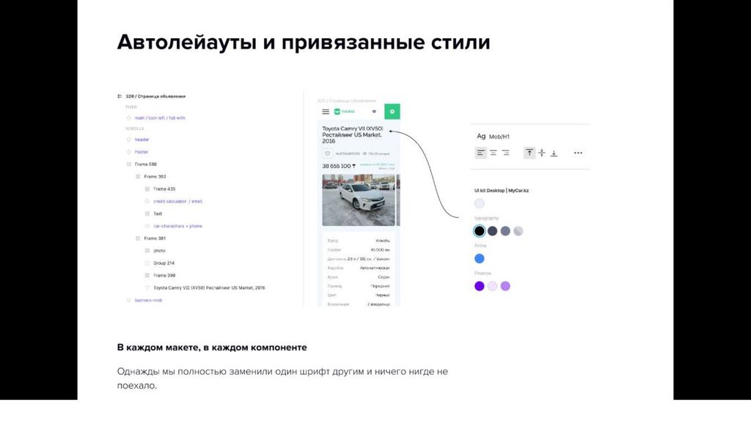Align text to bottom icon

(554, 153)
